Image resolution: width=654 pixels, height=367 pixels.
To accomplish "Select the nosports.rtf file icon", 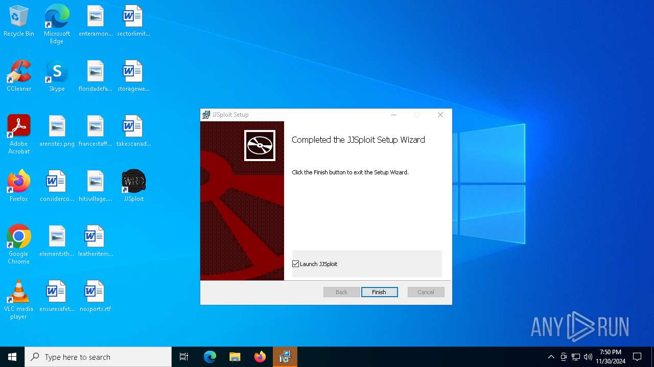I will [96, 296].
